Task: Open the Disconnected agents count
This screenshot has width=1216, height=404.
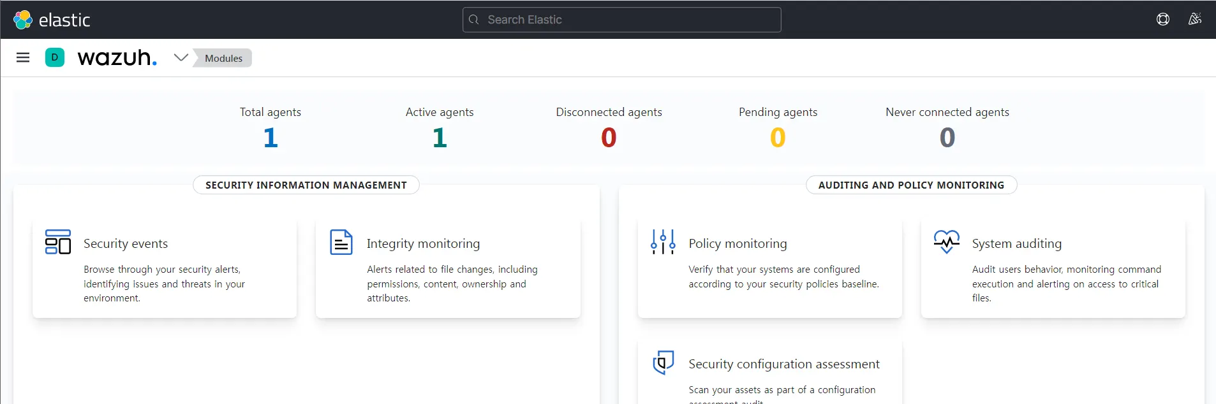Action: point(609,138)
